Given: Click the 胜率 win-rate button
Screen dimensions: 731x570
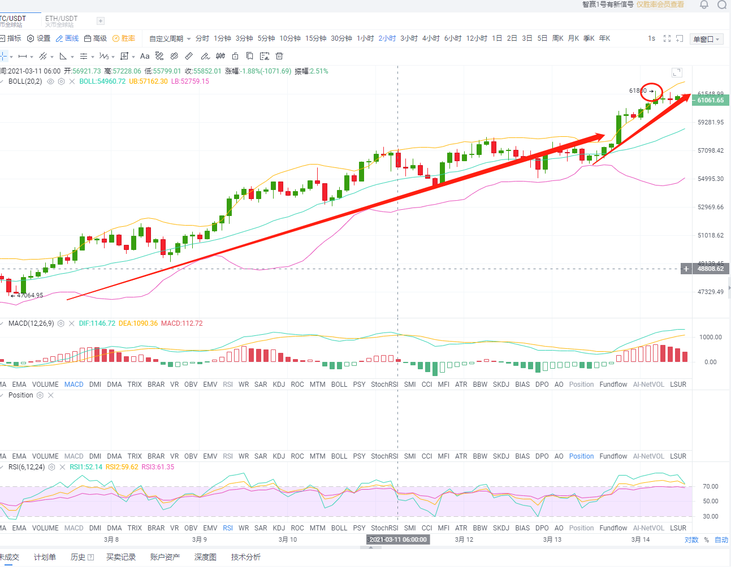Looking at the screenshot, I should (x=124, y=38).
